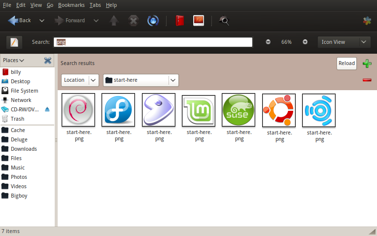Open the Bookmarks menu
Image resolution: width=377 pixels, height=236 pixels.
[71, 5]
